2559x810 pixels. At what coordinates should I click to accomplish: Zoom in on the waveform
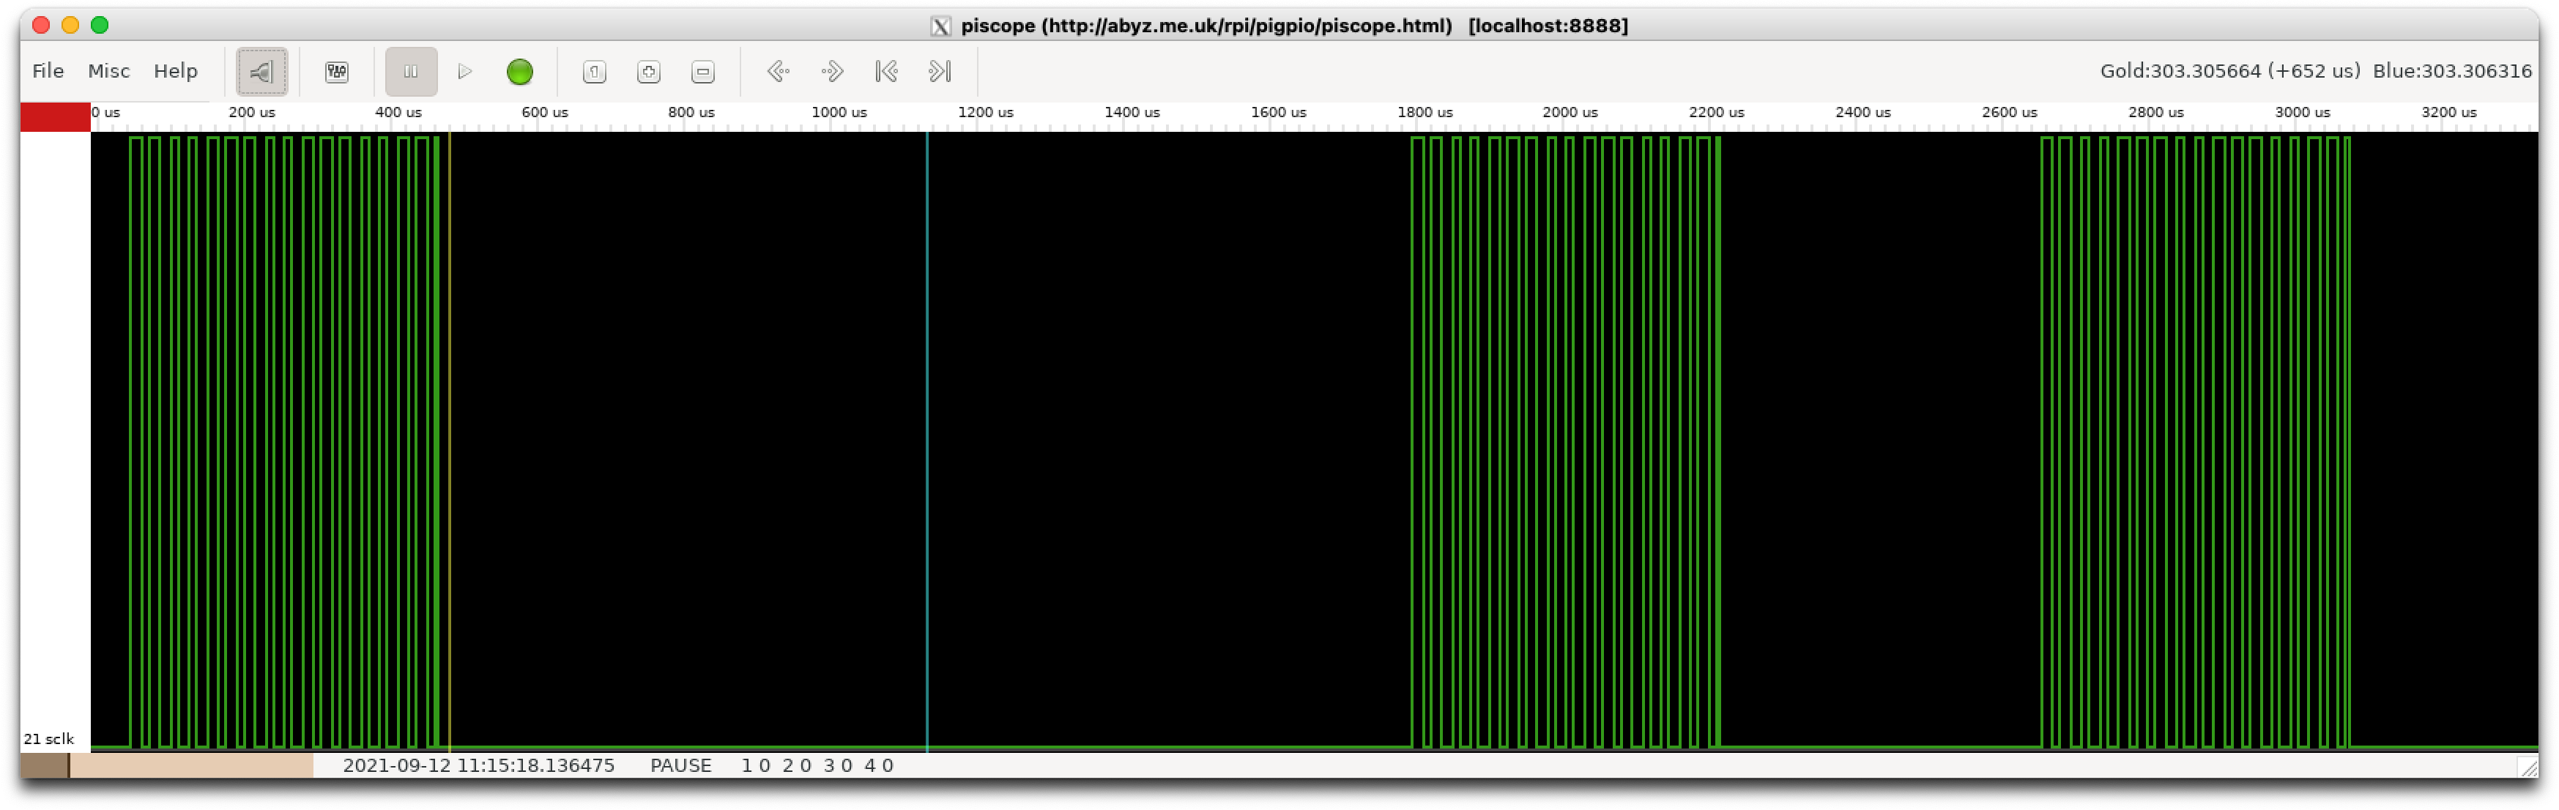coord(649,72)
